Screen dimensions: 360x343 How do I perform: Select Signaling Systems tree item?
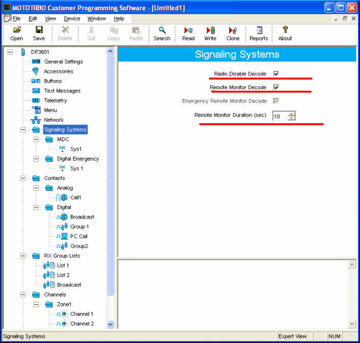point(65,129)
